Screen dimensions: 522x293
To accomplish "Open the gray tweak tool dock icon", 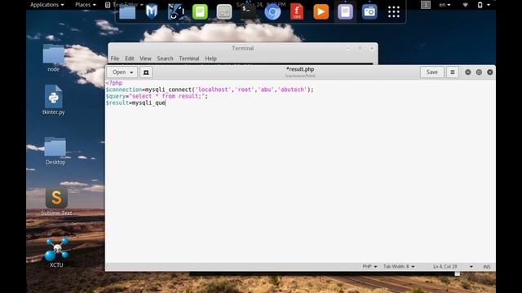I will [224, 12].
